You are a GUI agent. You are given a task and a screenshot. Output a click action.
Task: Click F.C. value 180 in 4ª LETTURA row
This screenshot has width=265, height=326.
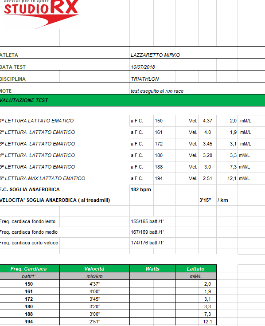(x=159, y=155)
